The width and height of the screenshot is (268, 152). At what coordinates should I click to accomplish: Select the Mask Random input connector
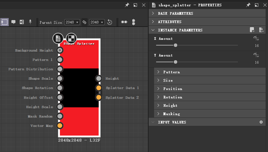(x=60, y=116)
